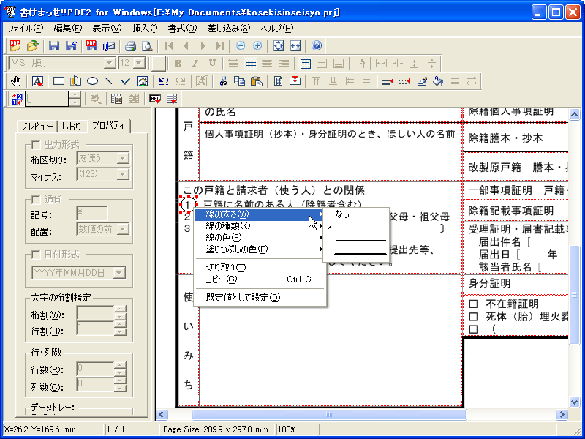
Task: Click the paperclip mail attachment icon
Action: point(108,45)
